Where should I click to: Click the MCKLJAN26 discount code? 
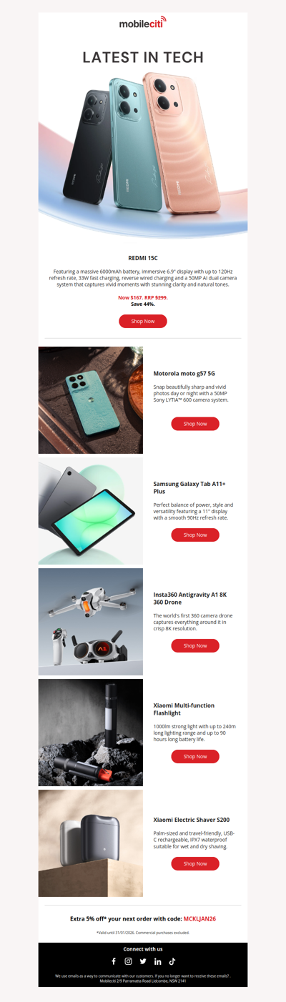point(199,919)
